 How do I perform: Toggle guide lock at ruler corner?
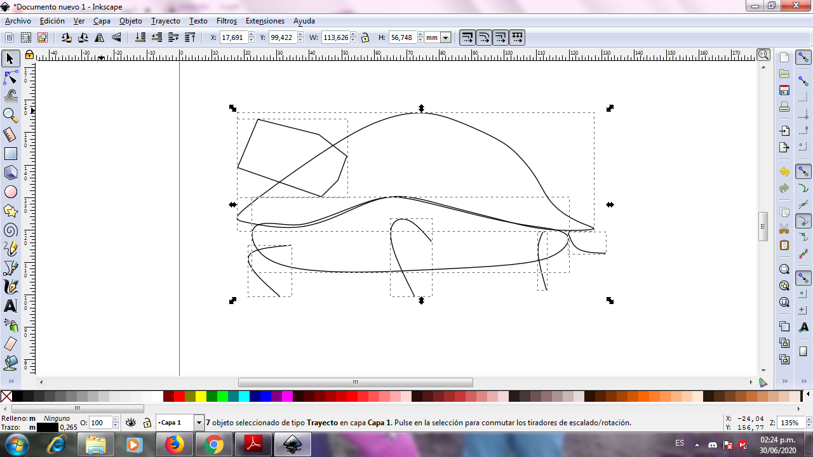pyautogui.click(x=29, y=55)
